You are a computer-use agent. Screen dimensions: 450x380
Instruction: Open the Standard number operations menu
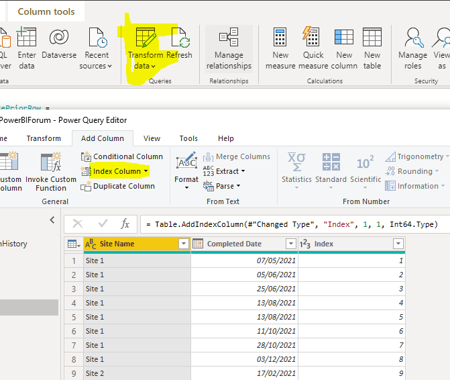click(331, 171)
